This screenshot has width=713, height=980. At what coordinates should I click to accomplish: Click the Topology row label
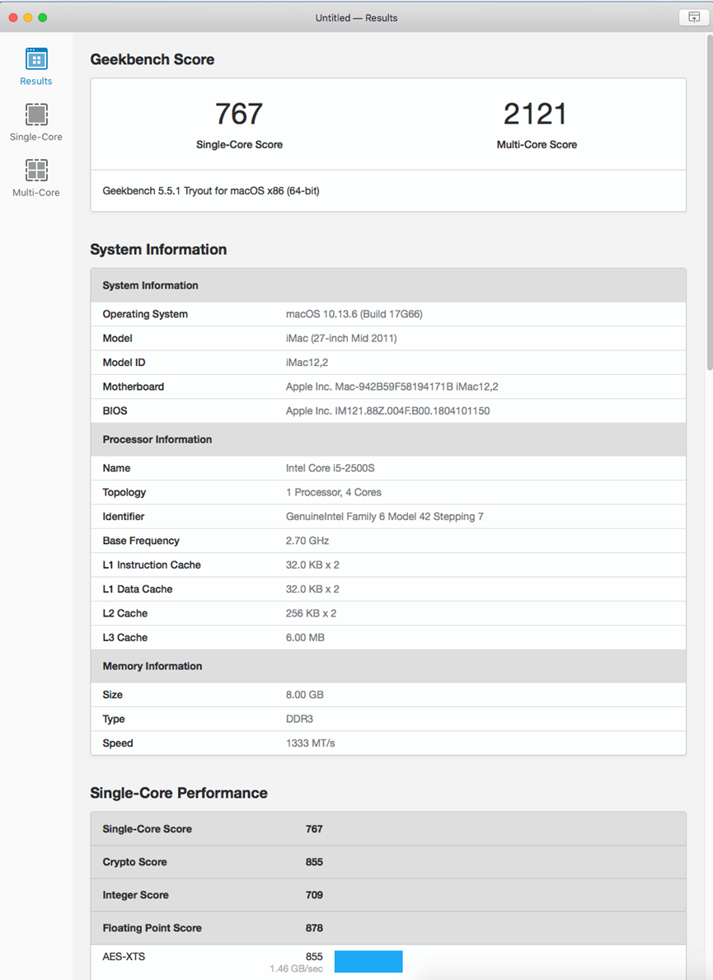[124, 493]
